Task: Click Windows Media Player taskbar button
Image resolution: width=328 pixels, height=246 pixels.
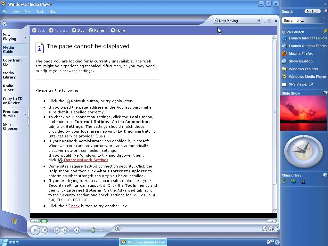Action: tap(143, 242)
